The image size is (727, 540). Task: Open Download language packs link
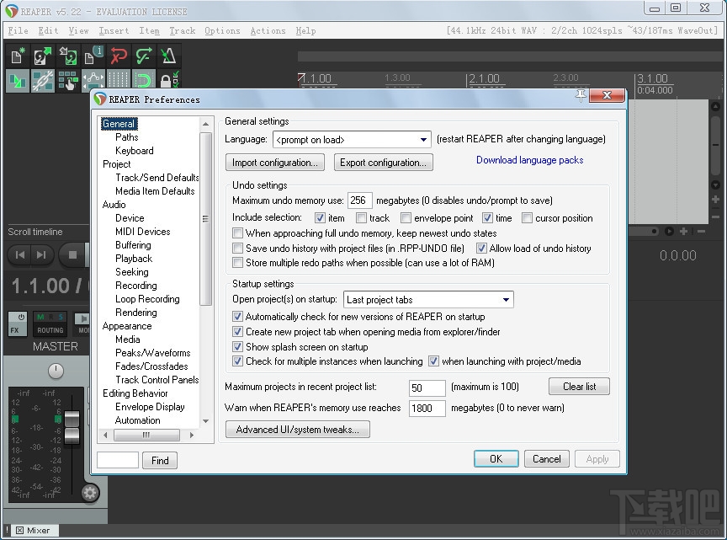[x=529, y=160]
